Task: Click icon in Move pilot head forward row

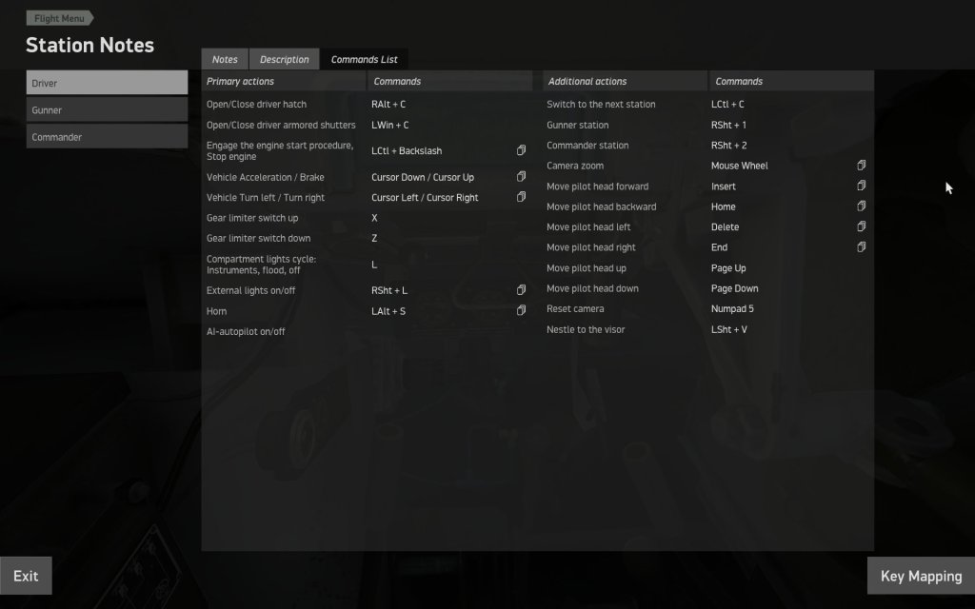Action: [861, 187]
